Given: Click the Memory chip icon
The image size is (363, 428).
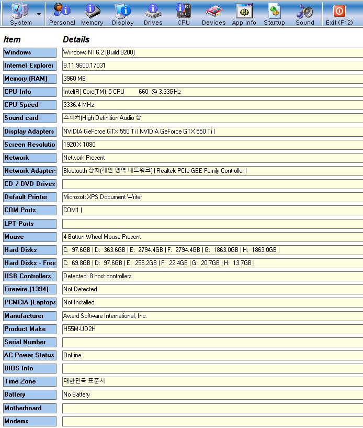Looking at the screenshot, I should coord(92,12).
